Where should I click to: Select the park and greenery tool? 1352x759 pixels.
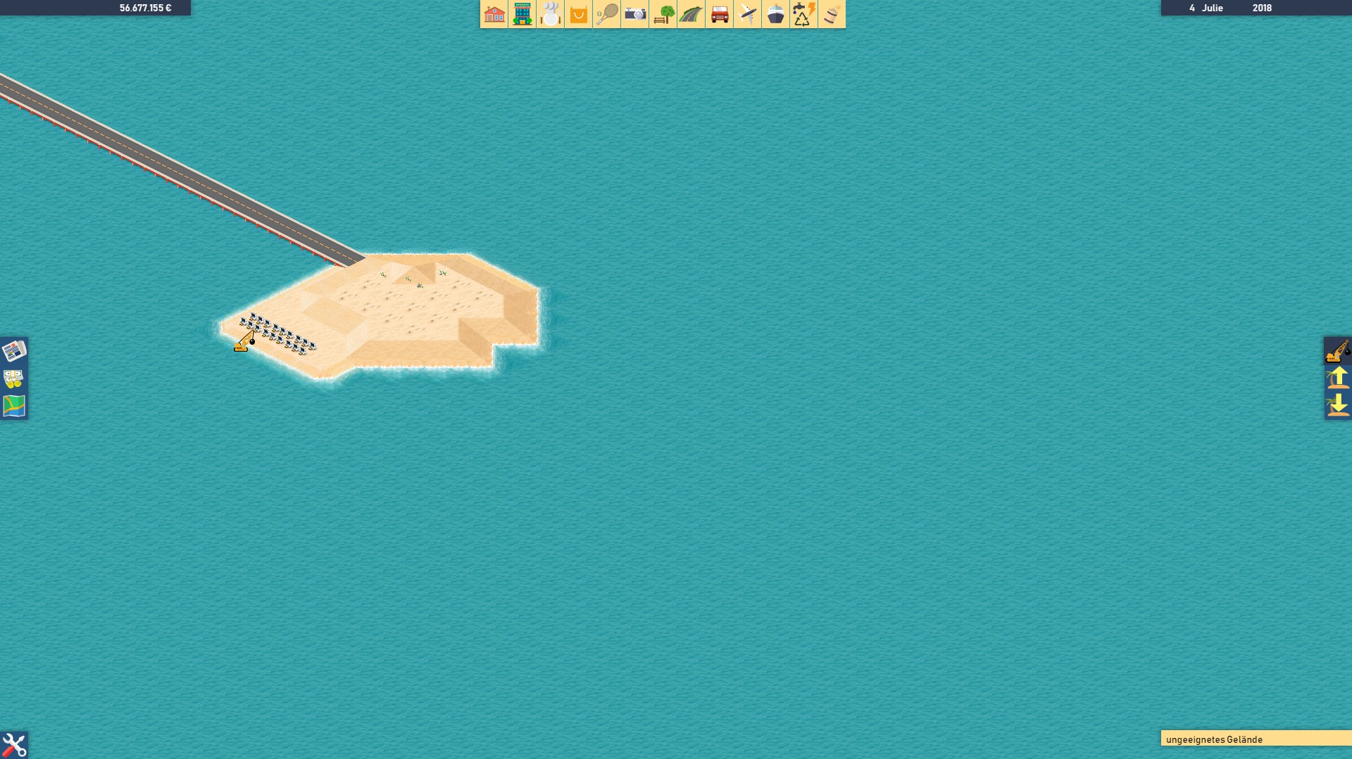663,13
